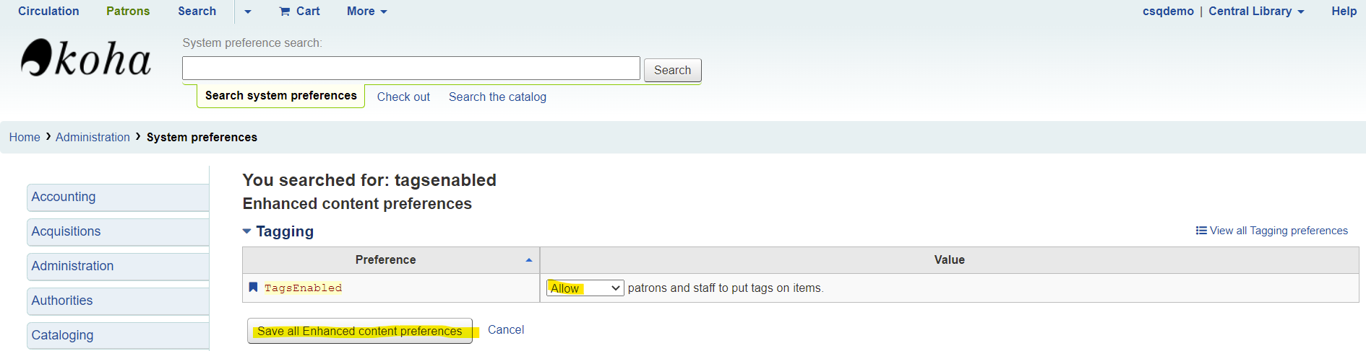Open the Cart

(x=299, y=12)
